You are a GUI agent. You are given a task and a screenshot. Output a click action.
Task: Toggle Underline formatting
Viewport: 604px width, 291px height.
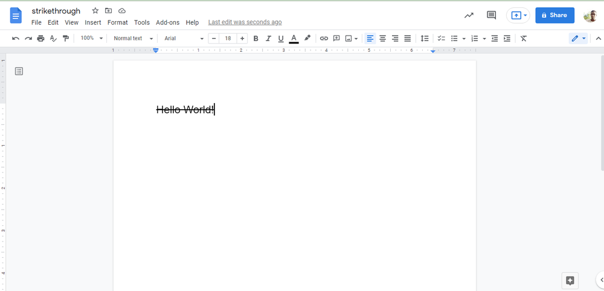click(x=281, y=39)
